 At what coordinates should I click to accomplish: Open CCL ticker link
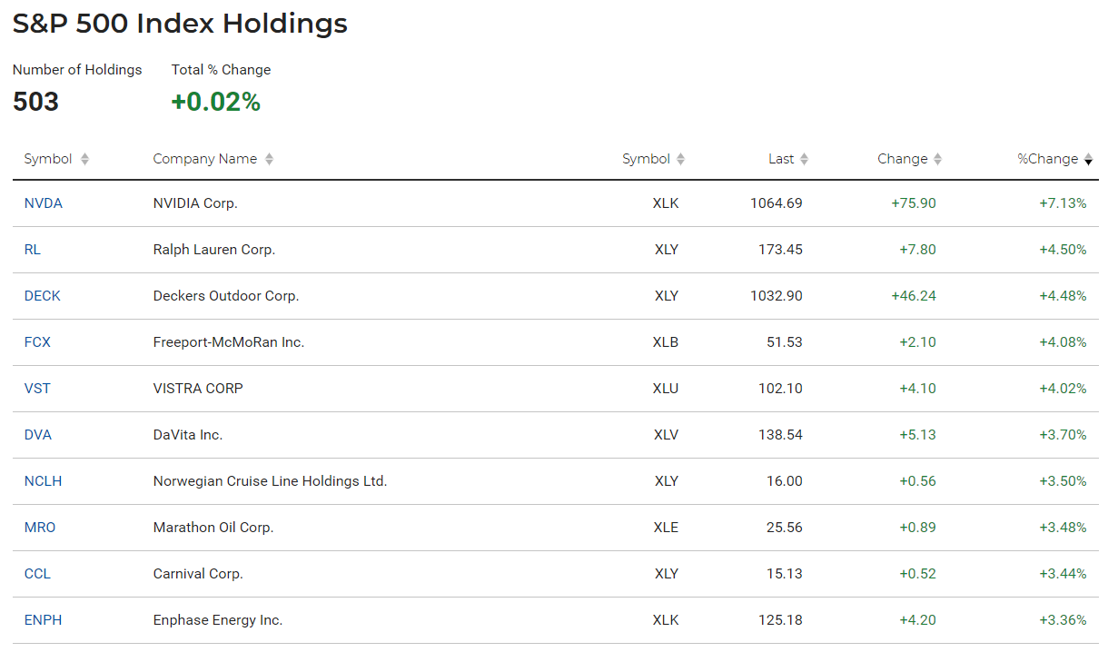click(37, 574)
